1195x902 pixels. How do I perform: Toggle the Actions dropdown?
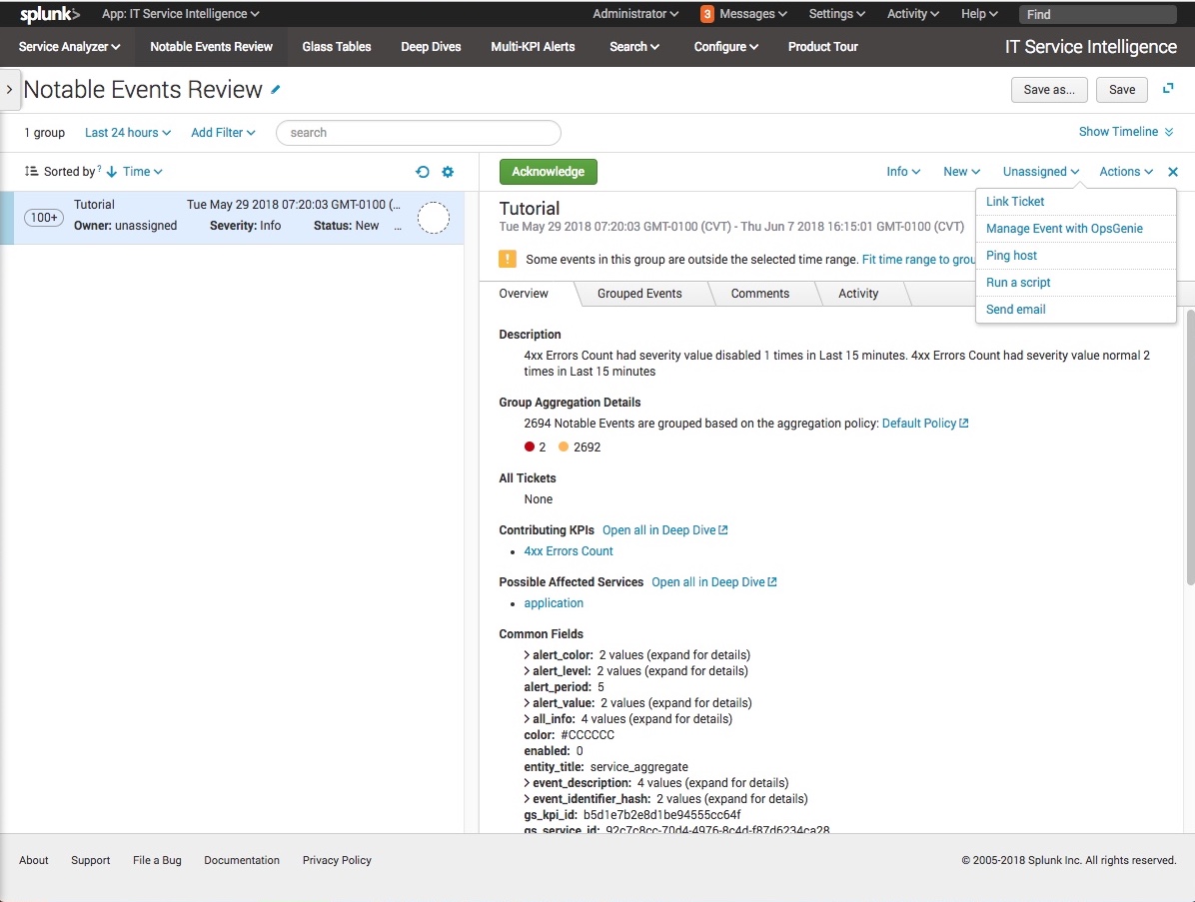pyautogui.click(x=1126, y=172)
